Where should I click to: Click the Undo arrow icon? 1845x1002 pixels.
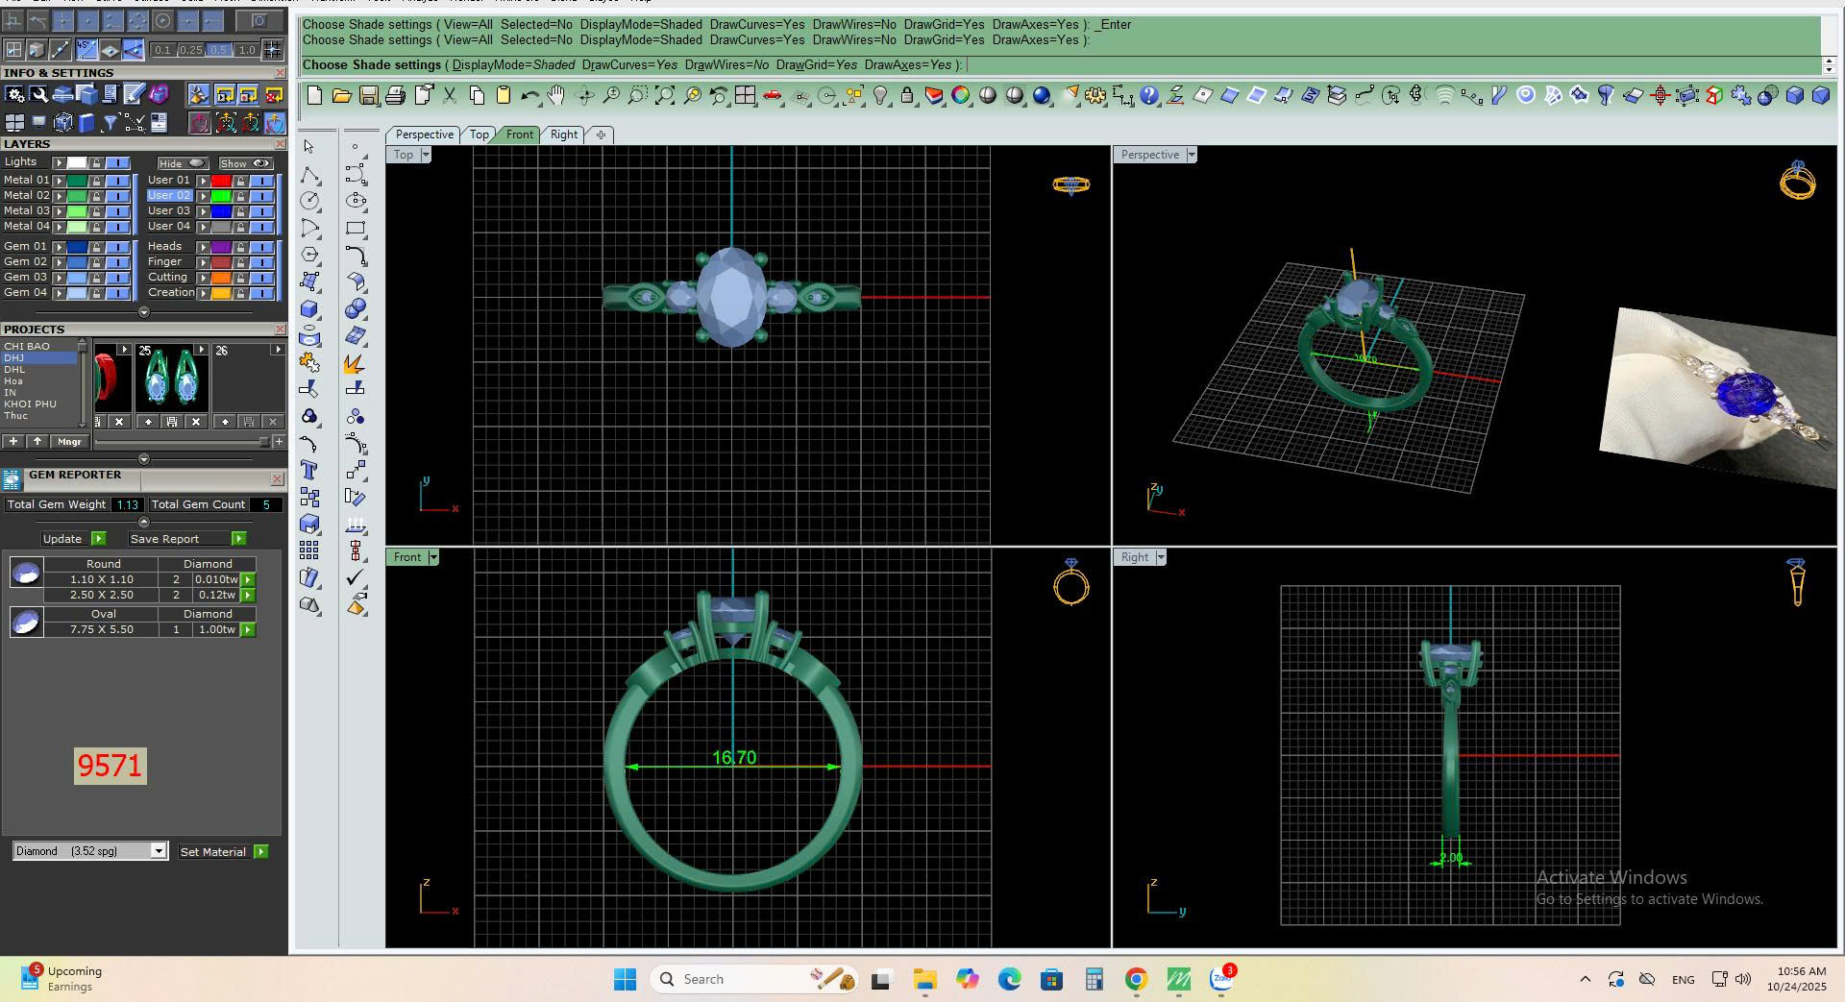click(529, 95)
